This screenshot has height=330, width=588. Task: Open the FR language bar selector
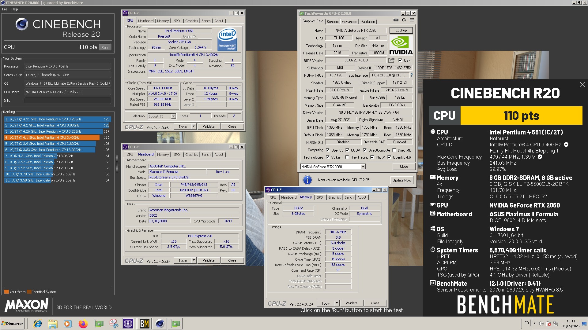pos(526,323)
